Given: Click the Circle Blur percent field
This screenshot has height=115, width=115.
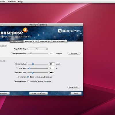Looking at the screenshot, I should (52, 68).
